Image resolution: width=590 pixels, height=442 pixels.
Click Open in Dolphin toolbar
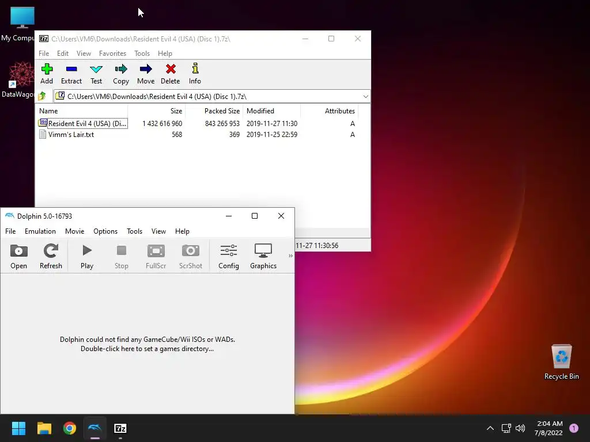(x=19, y=256)
